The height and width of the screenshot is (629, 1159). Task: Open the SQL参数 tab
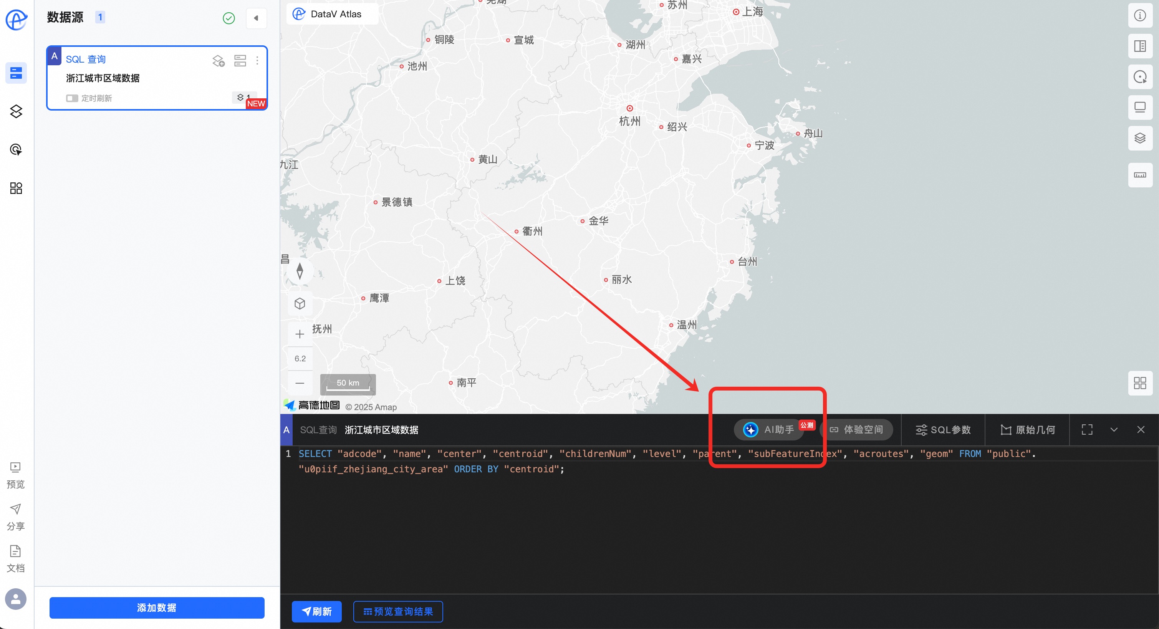(x=943, y=430)
